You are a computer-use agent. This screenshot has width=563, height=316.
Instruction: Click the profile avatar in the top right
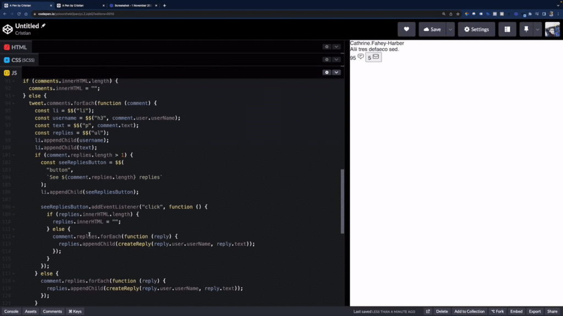552,29
